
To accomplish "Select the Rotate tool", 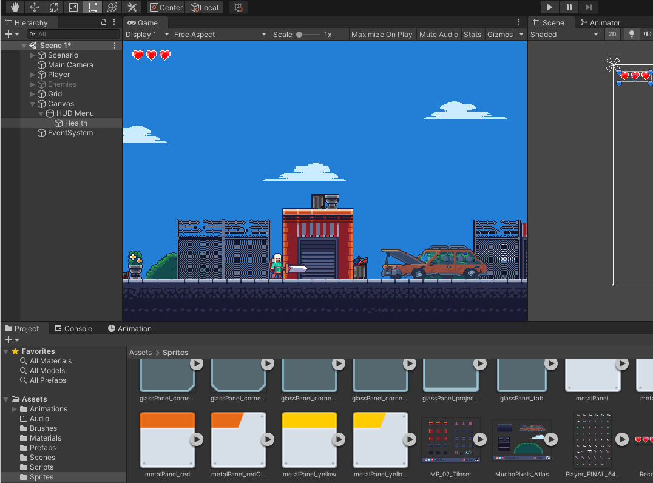I will [x=53, y=7].
